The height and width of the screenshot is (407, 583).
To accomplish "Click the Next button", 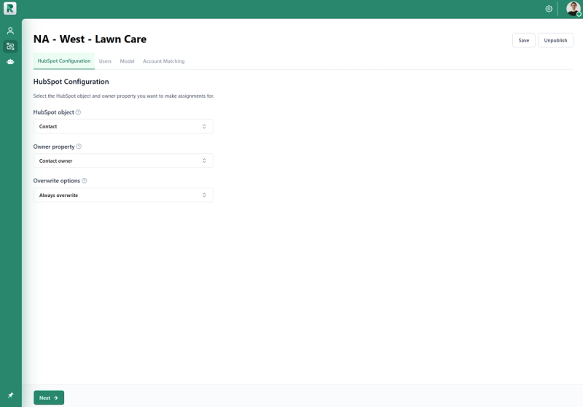I will click(x=49, y=398).
